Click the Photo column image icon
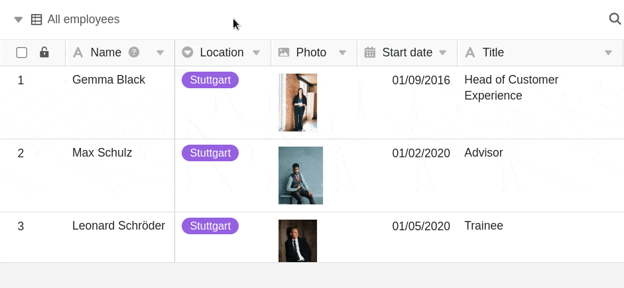This screenshot has width=624, height=288. [284, 52]
